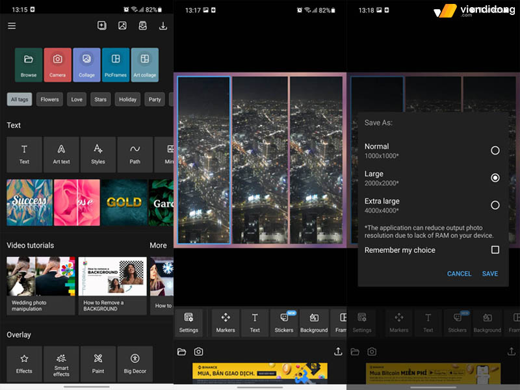
Task: Select the Collage tile
Action: coord(86,64)
